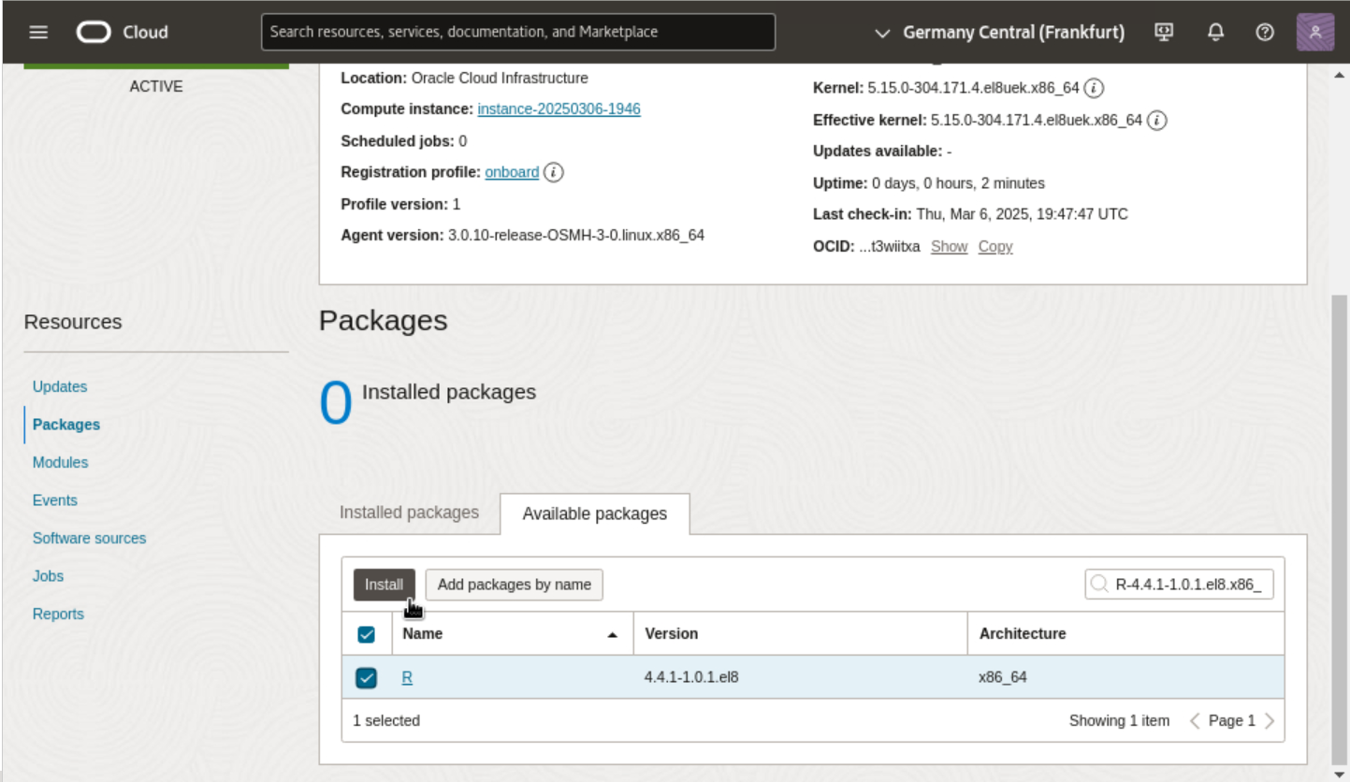Sort packages by Name column arrow
This screenshot has width=1350, height=782.
tap(613, 634)
